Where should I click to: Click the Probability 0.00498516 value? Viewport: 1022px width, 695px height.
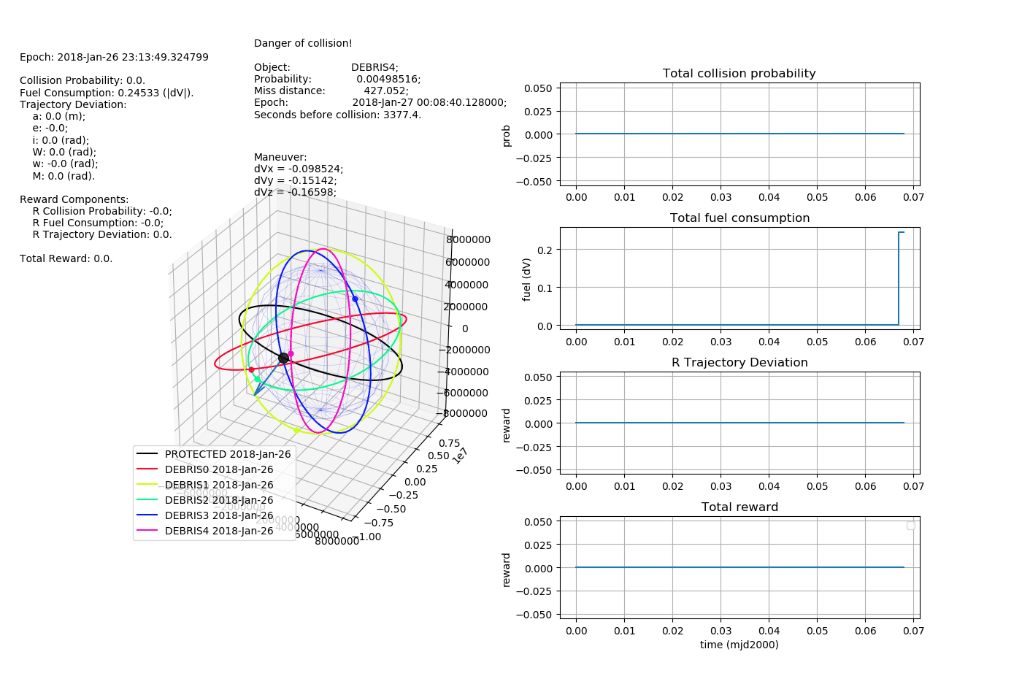pyautogui.click(x=388, y=79)
